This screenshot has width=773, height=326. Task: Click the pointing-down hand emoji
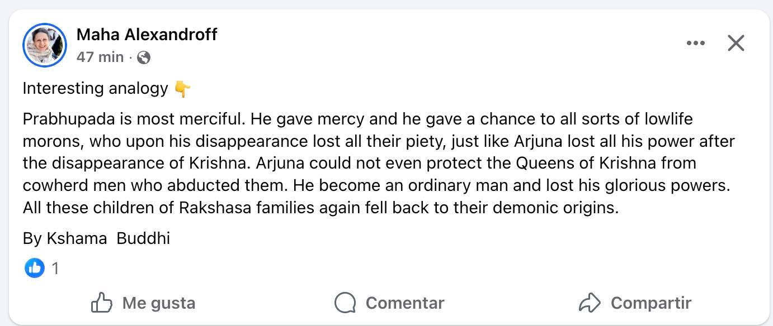[182, 89]
